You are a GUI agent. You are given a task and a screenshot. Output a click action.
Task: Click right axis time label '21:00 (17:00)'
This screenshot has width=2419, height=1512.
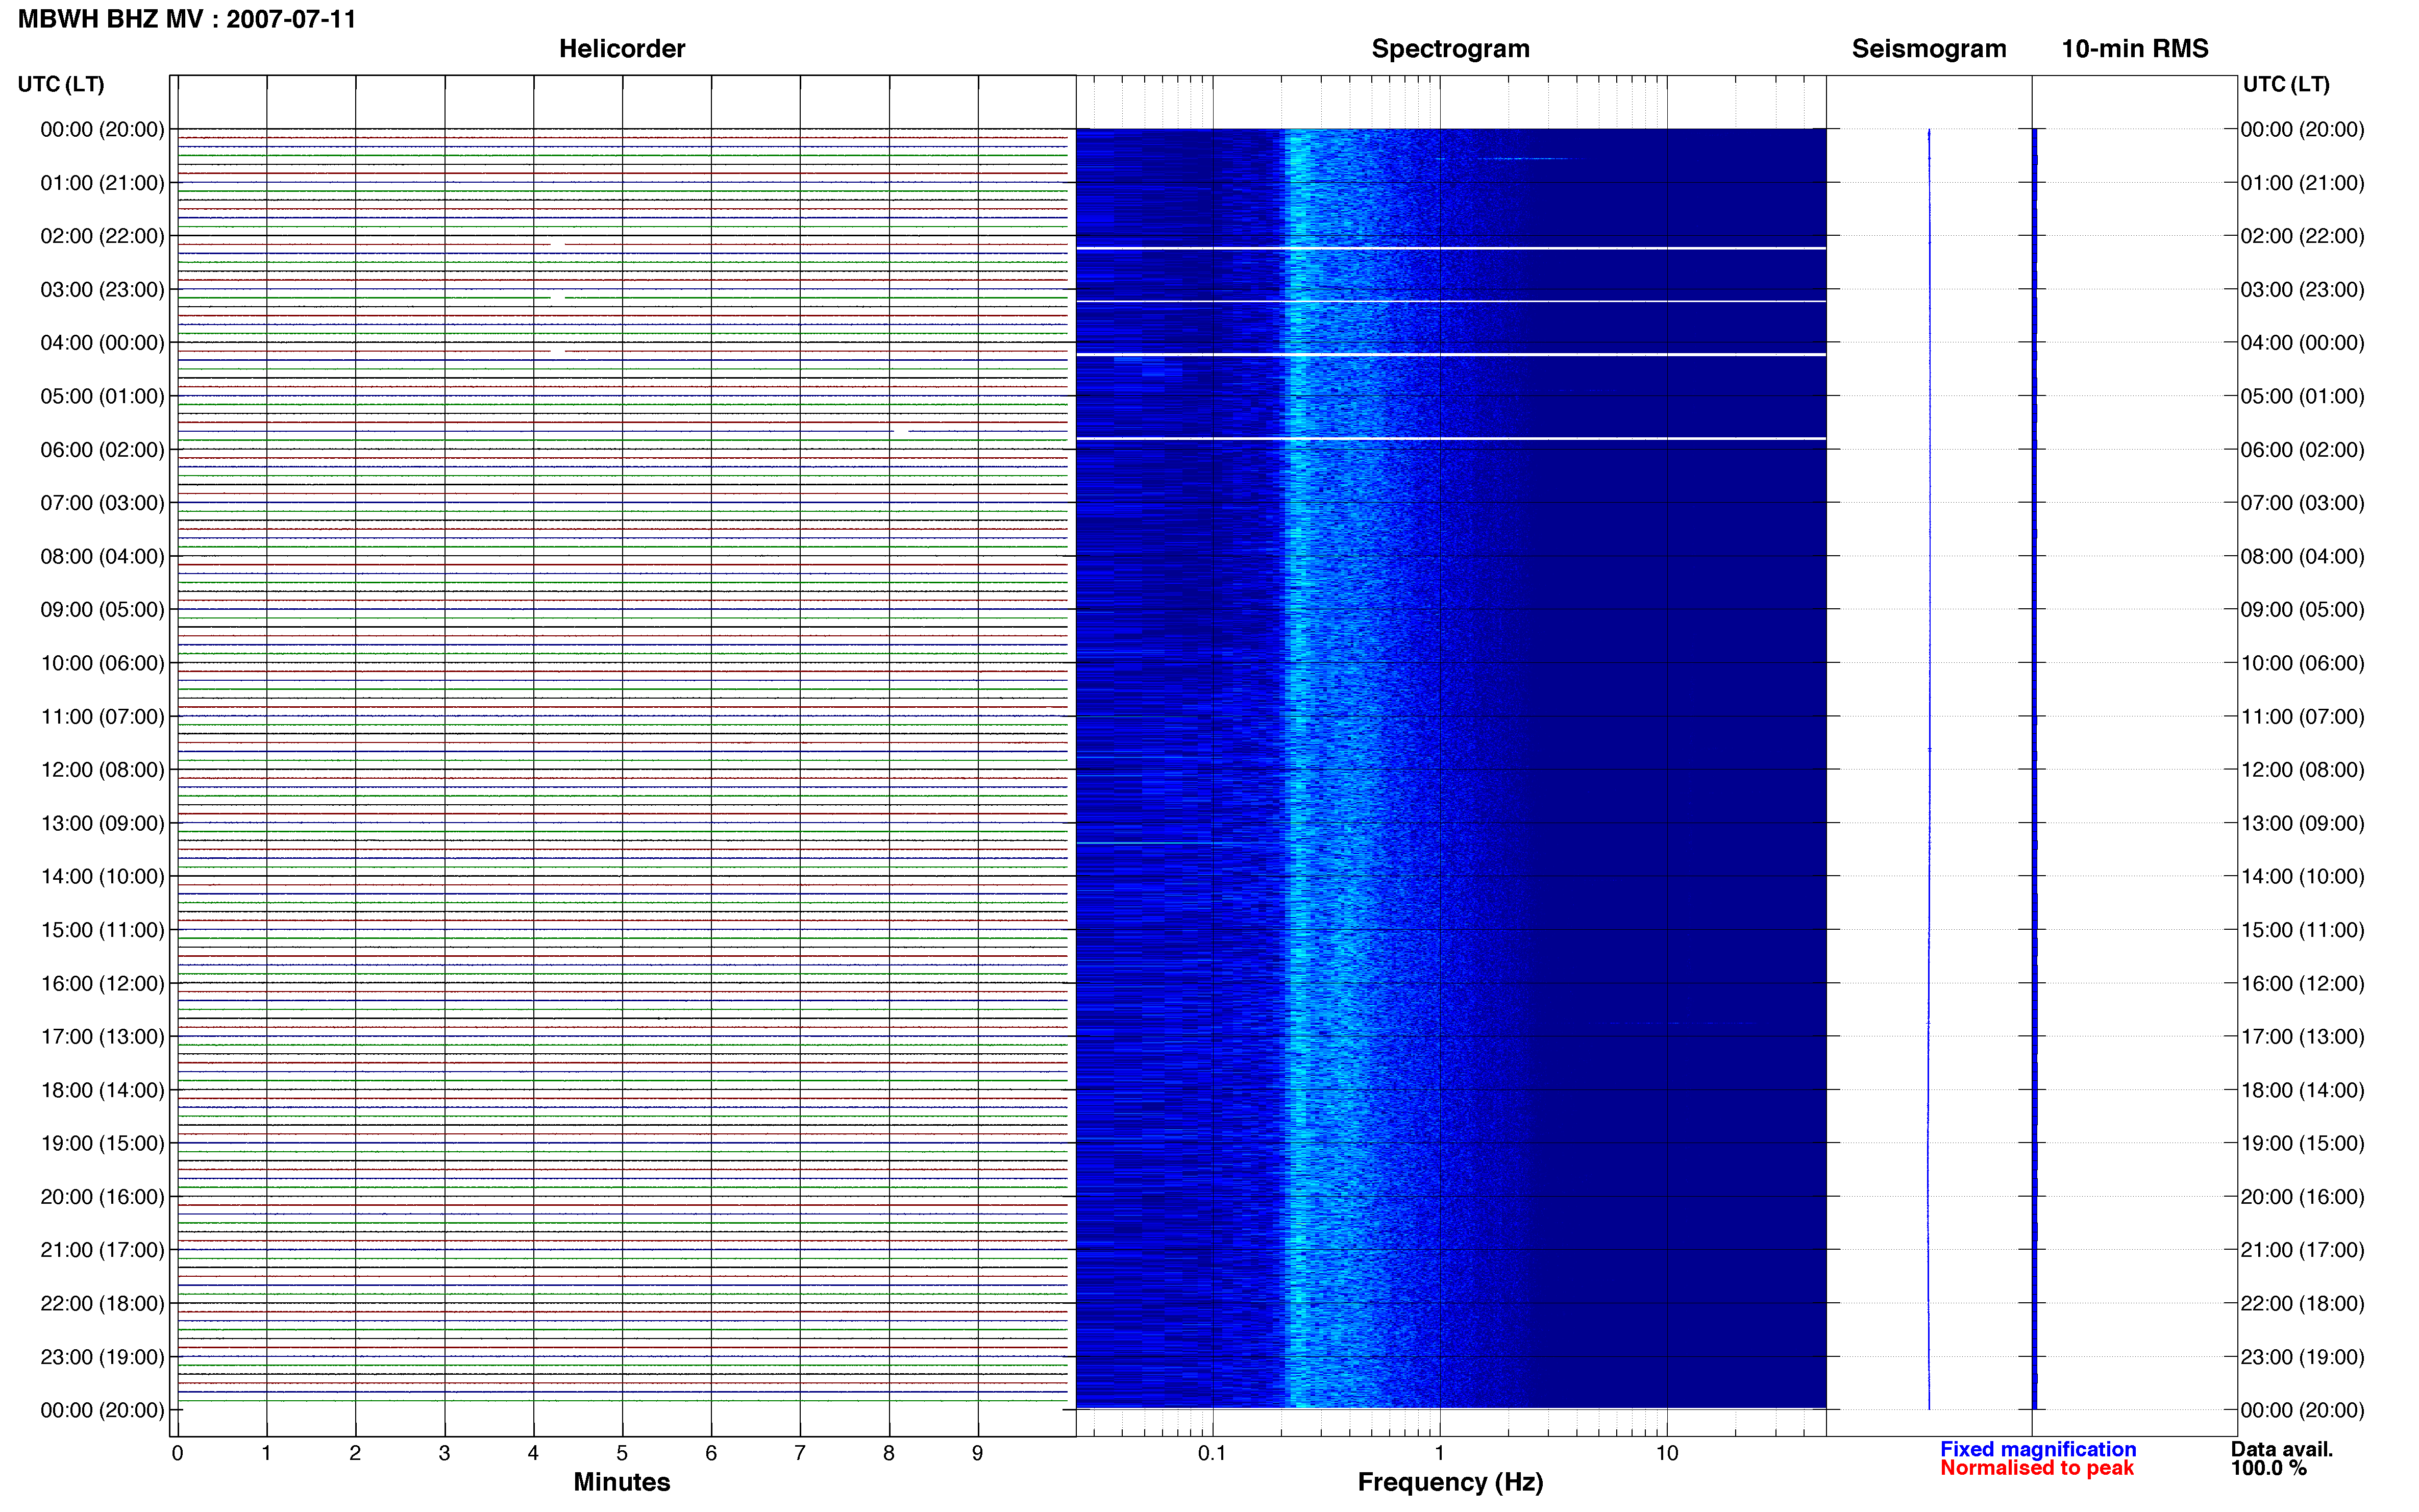[x=2302, y=1250]
